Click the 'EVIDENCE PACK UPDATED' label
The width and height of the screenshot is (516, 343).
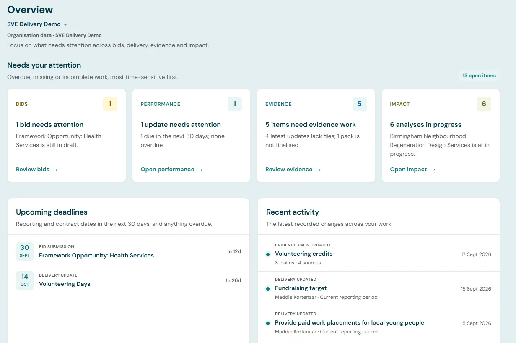coord(303,245)
